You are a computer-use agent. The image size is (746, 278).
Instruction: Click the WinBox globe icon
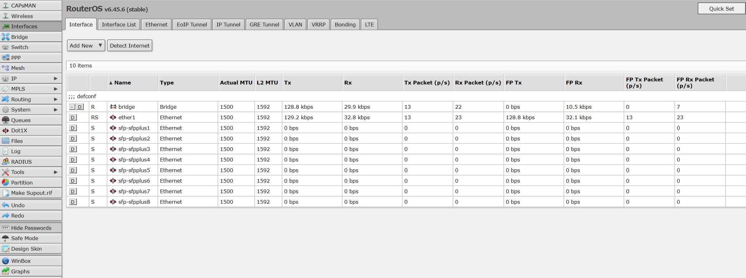click(5, 261)
